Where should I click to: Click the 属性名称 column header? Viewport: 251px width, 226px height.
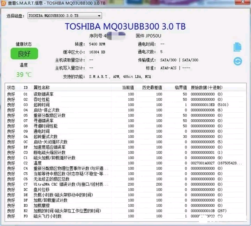(x=41, y=88)
